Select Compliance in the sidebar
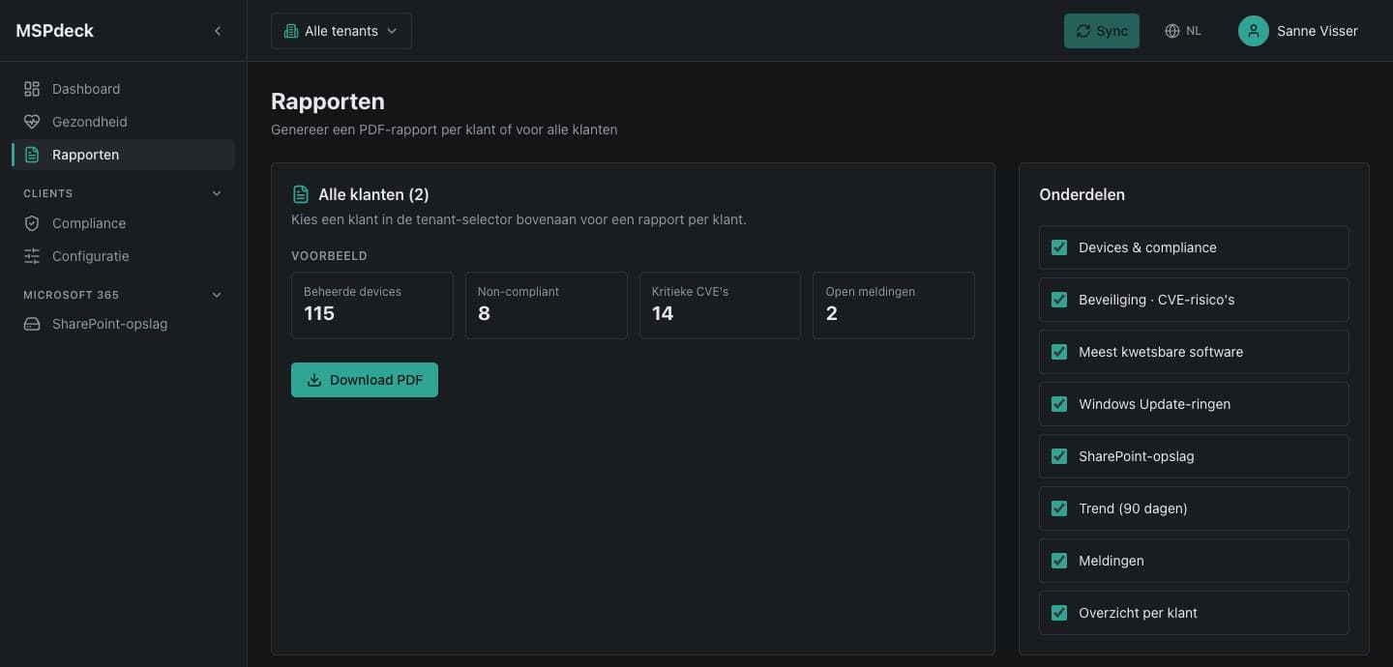 pos(123,223)
